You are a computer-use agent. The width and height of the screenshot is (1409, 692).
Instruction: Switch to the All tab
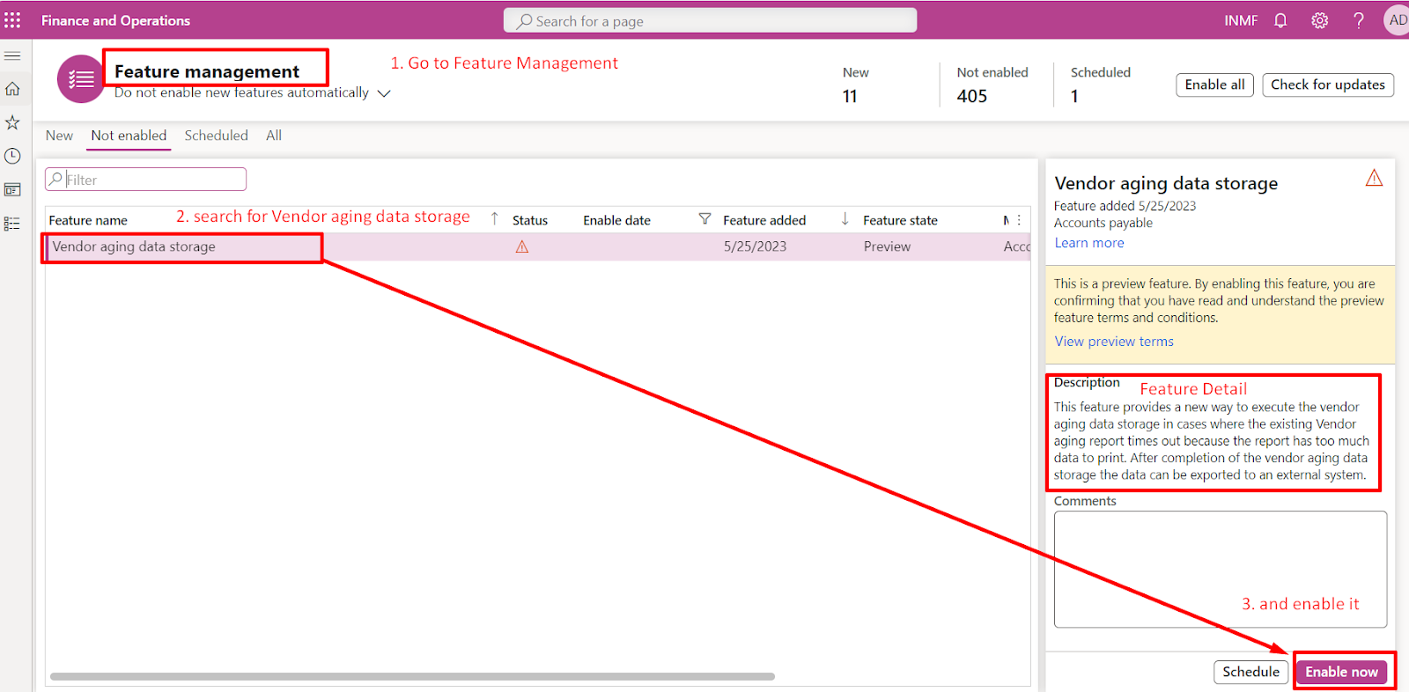click(x=274, y=136)
